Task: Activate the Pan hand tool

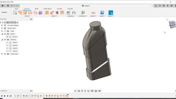Action: coord(82,91)
